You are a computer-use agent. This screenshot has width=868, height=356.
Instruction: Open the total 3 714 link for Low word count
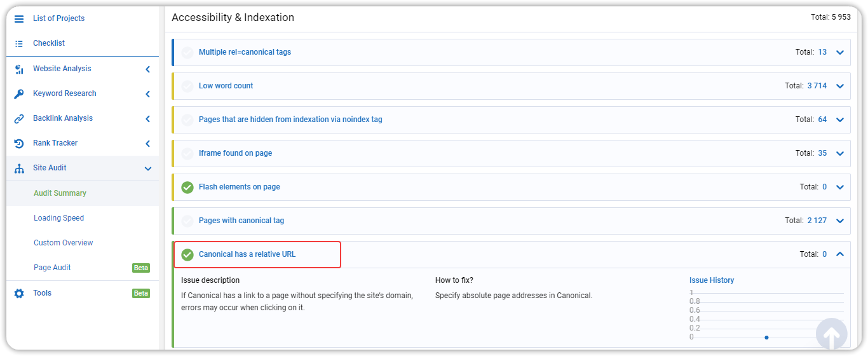click(x=817, y=86)
